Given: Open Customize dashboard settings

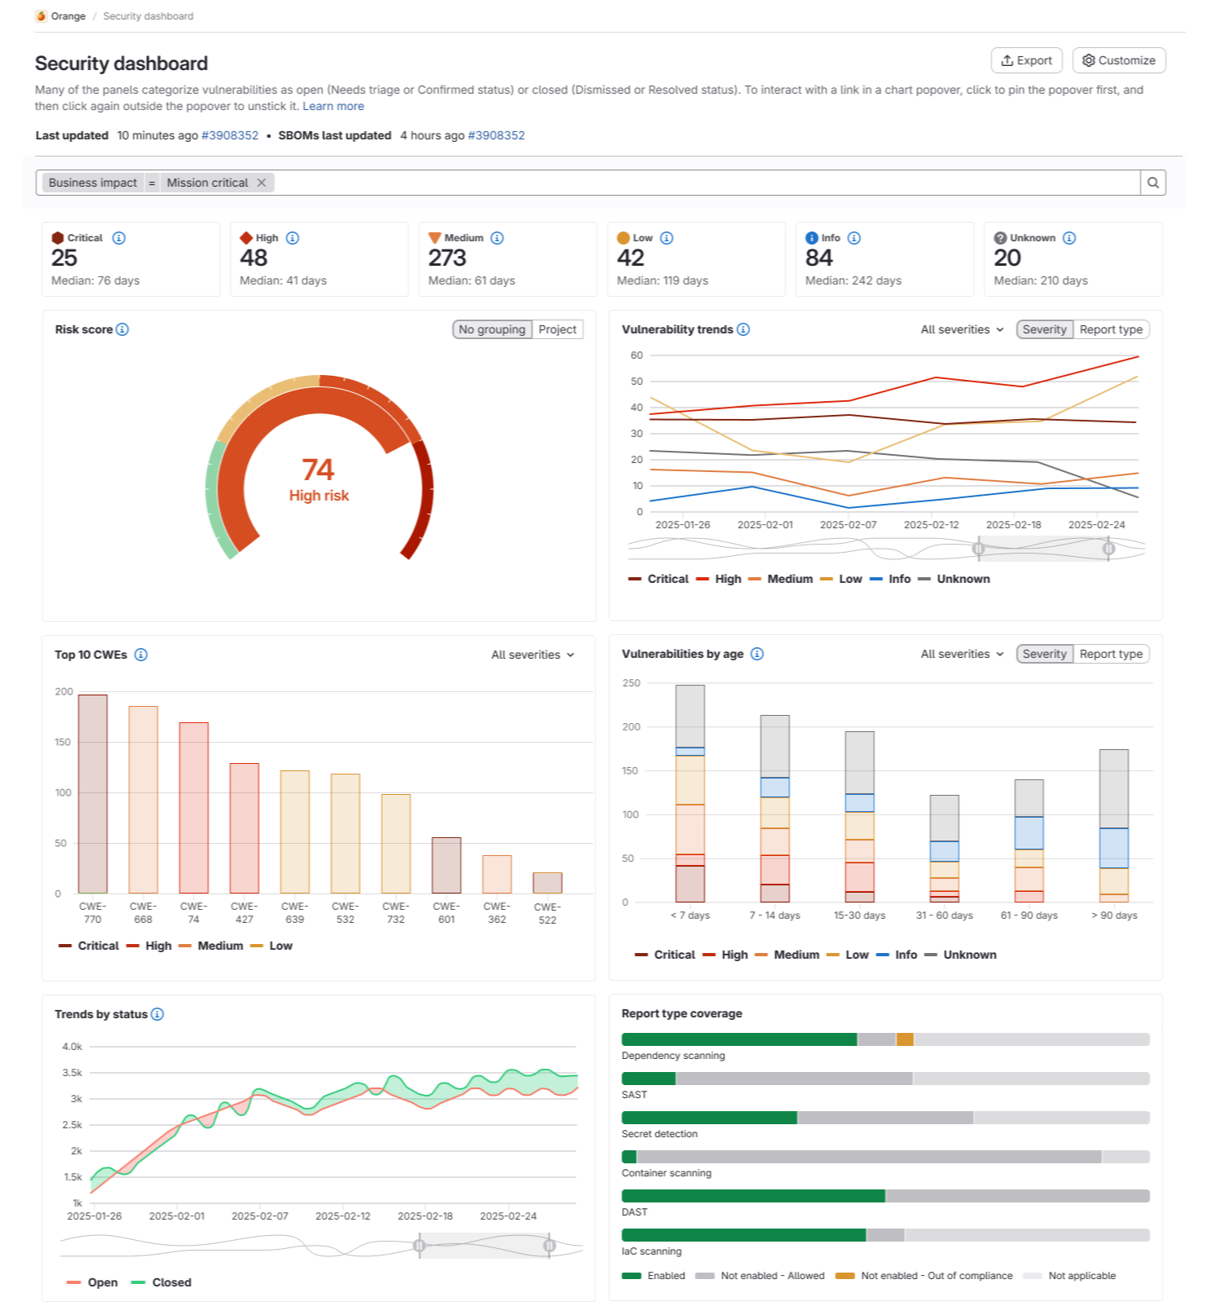Looking at the screenshot, I should pos(1119,60).
